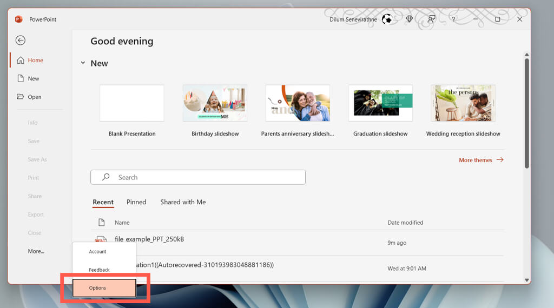Open Options from the popup menu
Image resolution: width=554 pixels, height=308 pixels.
[x=104, y=288]
